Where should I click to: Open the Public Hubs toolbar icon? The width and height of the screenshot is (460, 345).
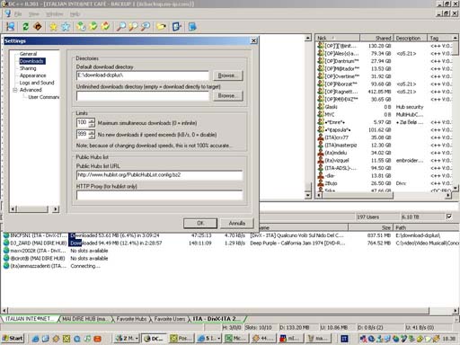click(x=10, y=27)
